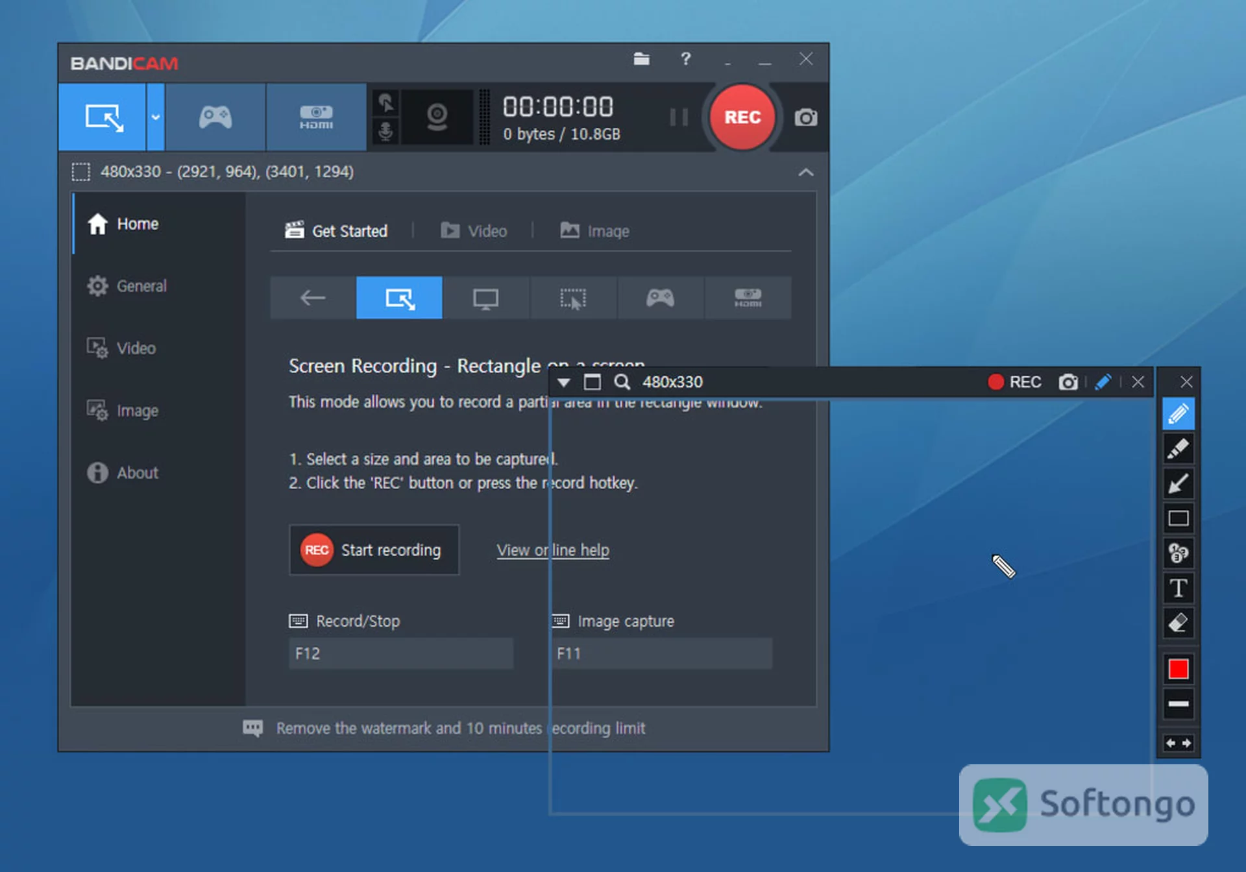Open the General settings section
The width and height of the screenshot is (1246, 872).
159,286
